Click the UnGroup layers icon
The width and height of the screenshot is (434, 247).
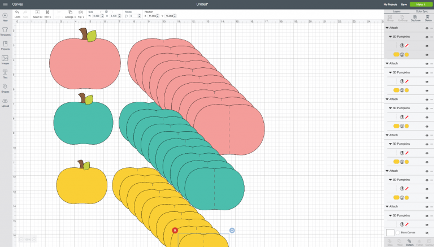tap(403, 18)
